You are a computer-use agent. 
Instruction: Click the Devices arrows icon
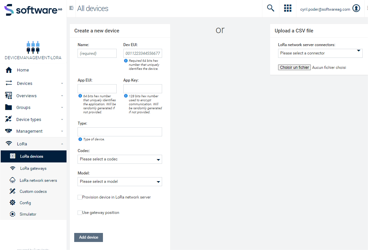9,83
